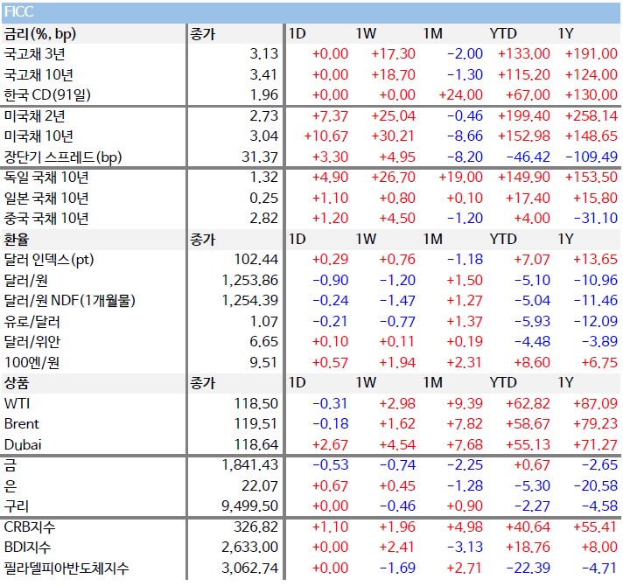Select the WTI row label
Viewport: 623px width, 586px height.
tap(17, 404)
